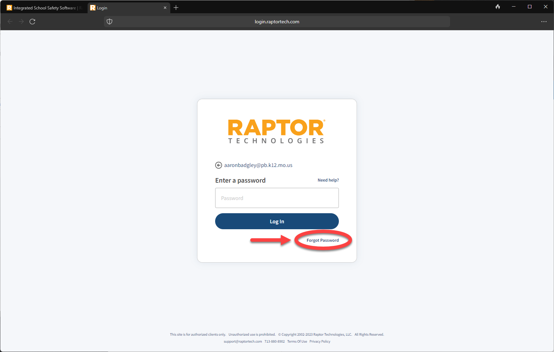This screenshot has width=554, height=352.
Task: Click the Forgot Password link
Action: pos(323,240)
